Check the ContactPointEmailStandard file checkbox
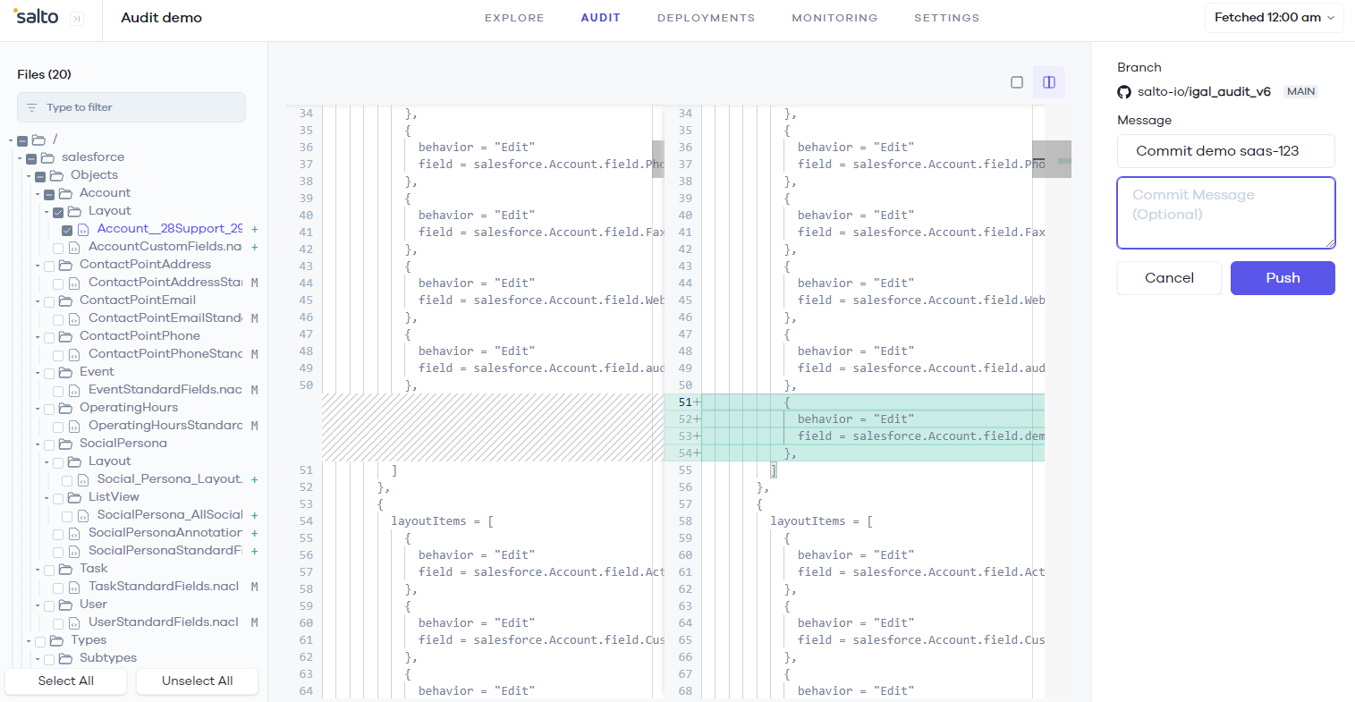 click(58, 319)
